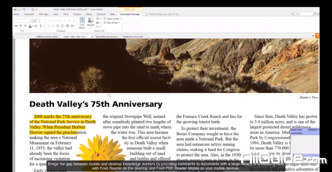This screenshot has height=172, width=332.
Task: Toggle superscript formatting
Action: pyautogui.click(x=21, y=26)
